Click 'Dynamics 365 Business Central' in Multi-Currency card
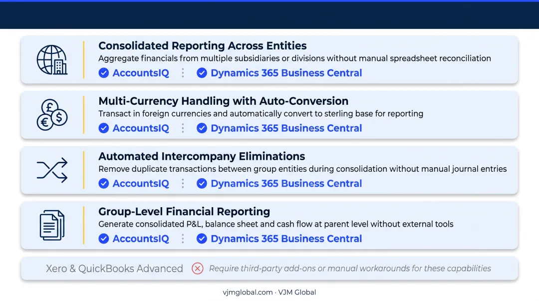Viewport: 539px width, 301px height. point(286,128)
